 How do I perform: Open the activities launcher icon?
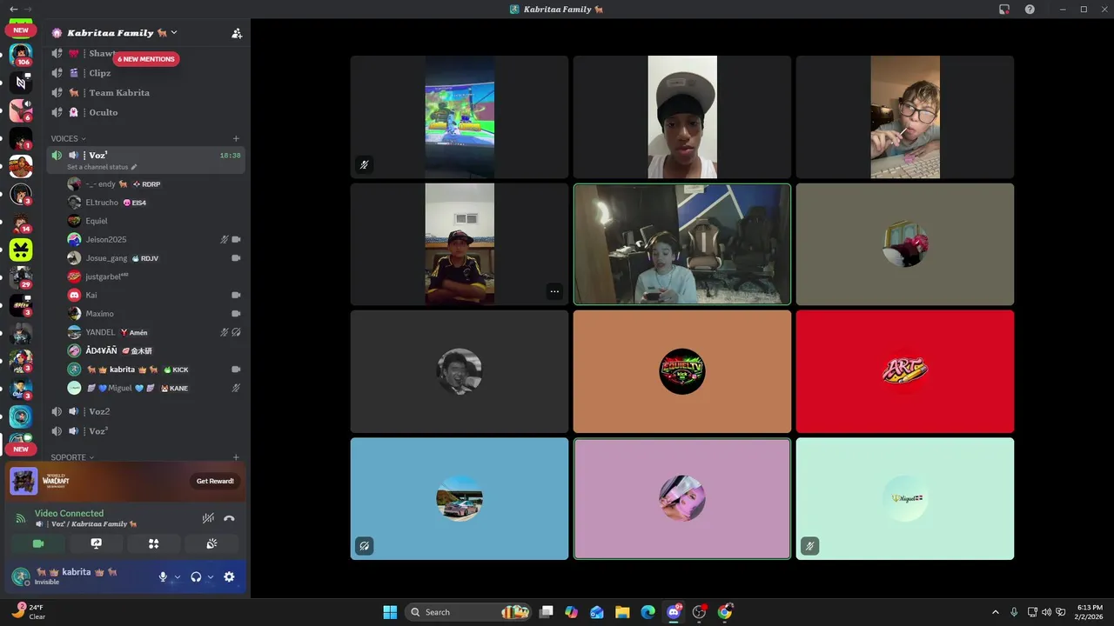click(154, 543)
